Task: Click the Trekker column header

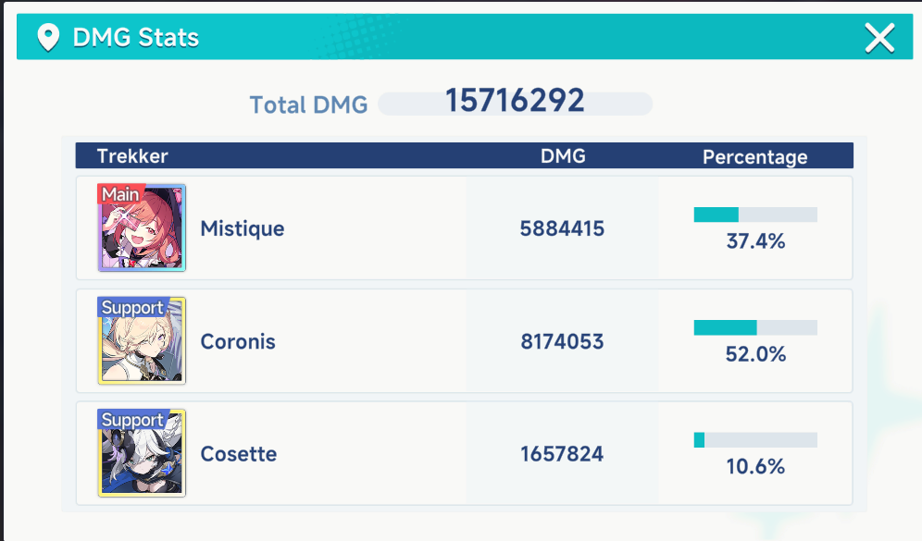Action: click(132, 156)
